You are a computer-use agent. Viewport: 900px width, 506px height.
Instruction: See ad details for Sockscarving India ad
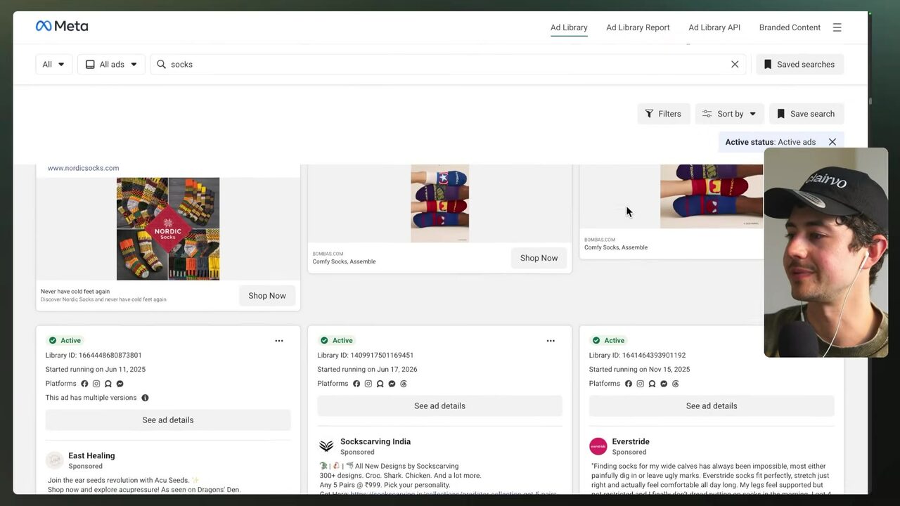coord(439,406)
